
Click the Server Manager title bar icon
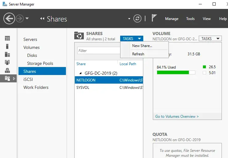[x=5, y=4]
